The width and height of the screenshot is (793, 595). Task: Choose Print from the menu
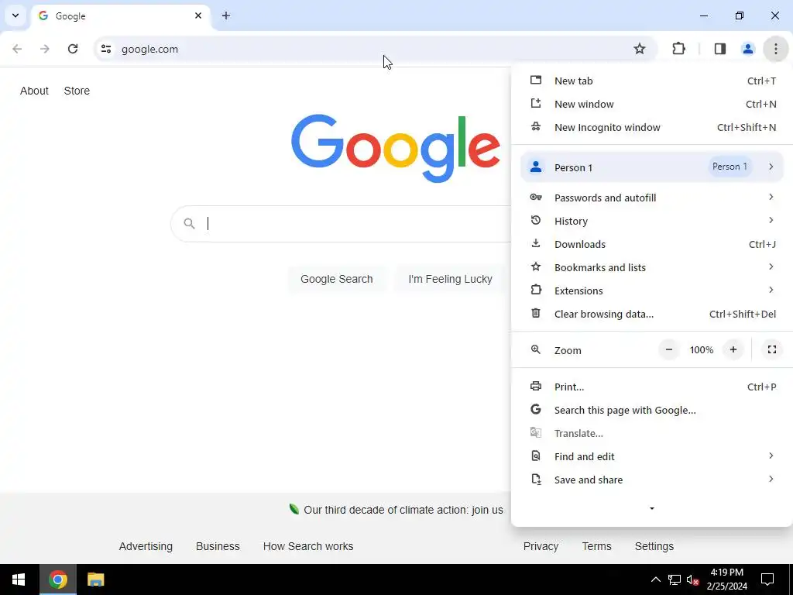point(652,387)
